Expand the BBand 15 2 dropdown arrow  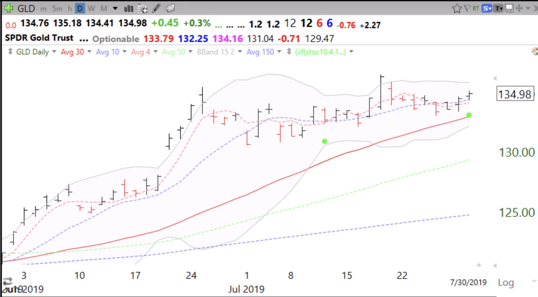pos(240,51)
